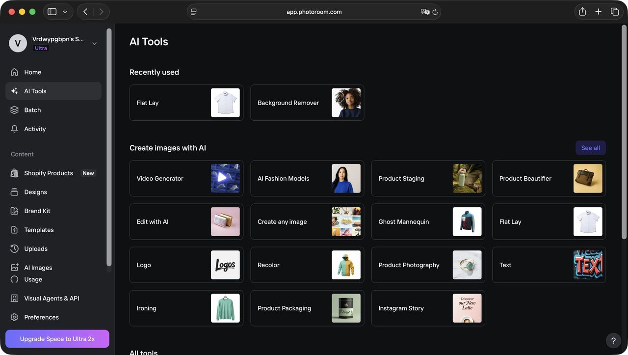
Task: Open the Brand Kit sidebar item
Action: click(x=53, y=211)
